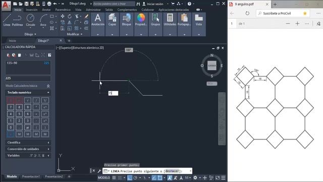Collapse the basic calculator mode chevrons
This screenshot has height=182, width=323.
coord(48,86)
